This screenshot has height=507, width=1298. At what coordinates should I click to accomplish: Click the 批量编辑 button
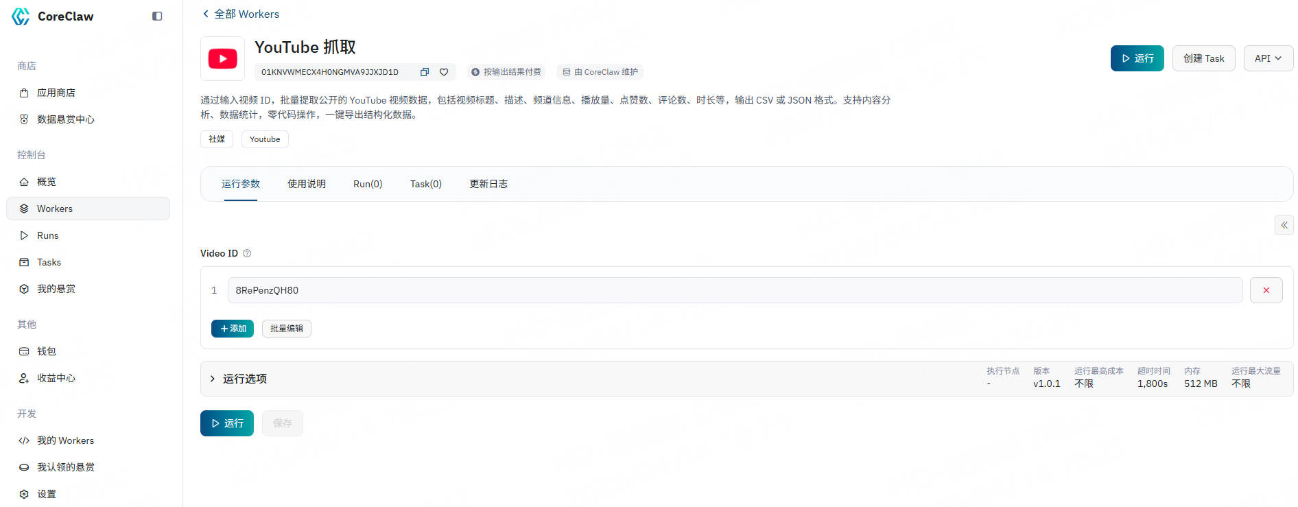click(286, 329)
